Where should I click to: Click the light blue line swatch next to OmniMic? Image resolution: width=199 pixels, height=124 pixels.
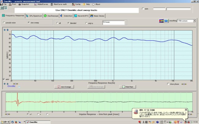point(19,87)
